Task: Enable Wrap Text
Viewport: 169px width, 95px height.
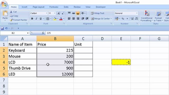Action: (x=97, y=13)
